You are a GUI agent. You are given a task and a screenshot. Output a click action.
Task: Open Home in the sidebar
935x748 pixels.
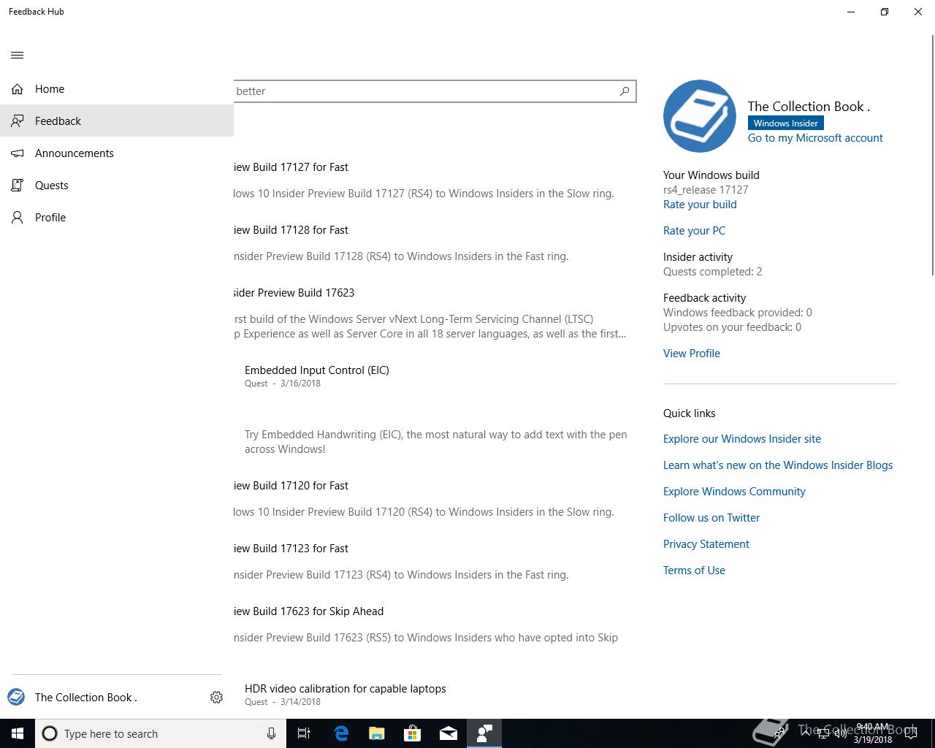tap(117, 89)
